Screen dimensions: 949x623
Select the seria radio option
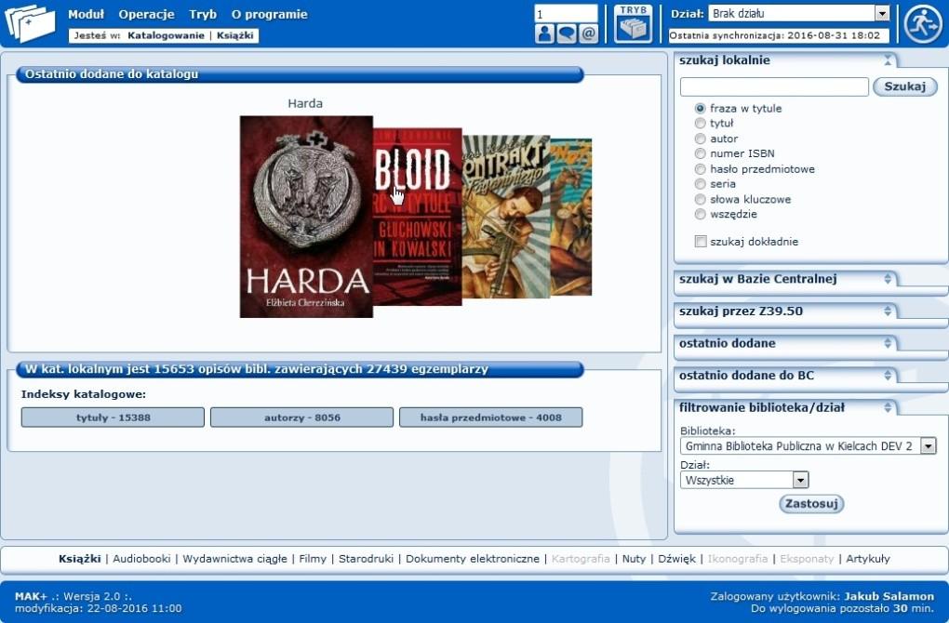pos(701,184)
